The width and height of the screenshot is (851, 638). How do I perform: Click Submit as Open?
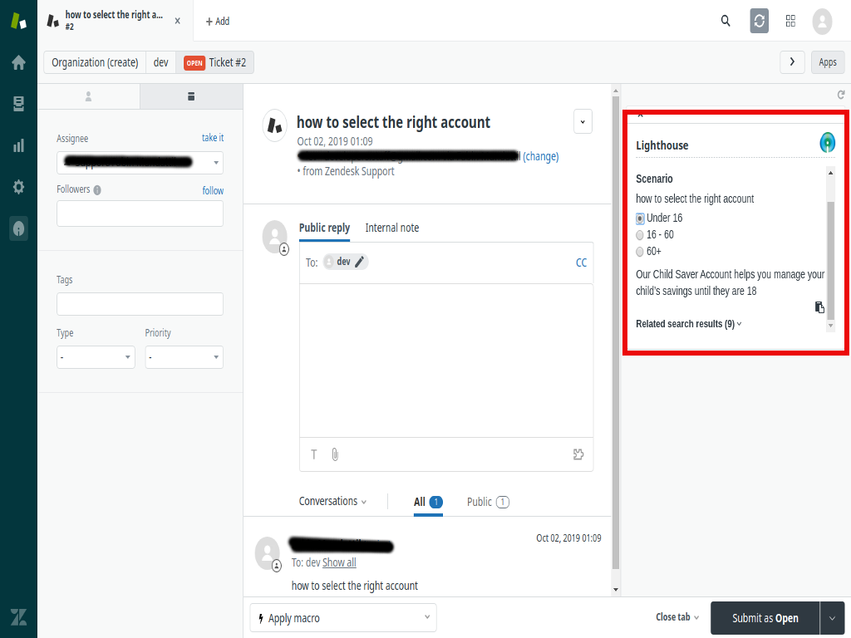764,618
